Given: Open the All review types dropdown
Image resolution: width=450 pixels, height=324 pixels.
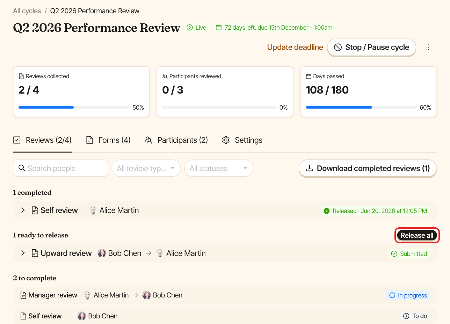Looking at the screenshot, I should pyautogui.click(x=146, y=168).
